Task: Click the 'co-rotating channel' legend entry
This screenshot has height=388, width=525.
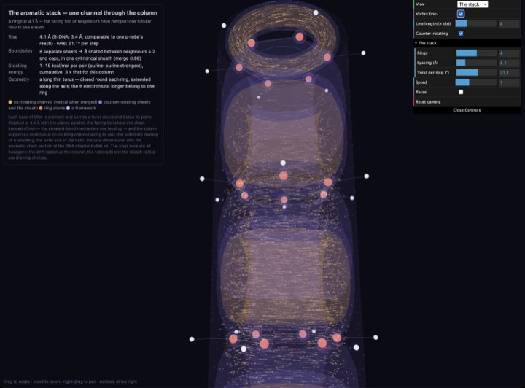Action: tap(52, 102)
